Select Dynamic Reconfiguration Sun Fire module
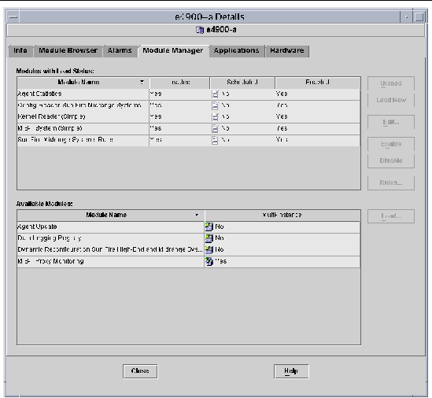This screenshot has height=398, width=432. 188,250
